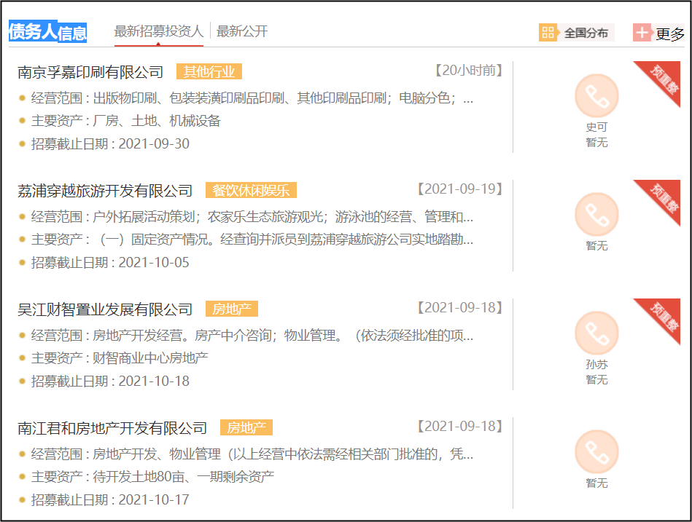Click 主要资产: 财智商业中心房地产

pos(120,357)
